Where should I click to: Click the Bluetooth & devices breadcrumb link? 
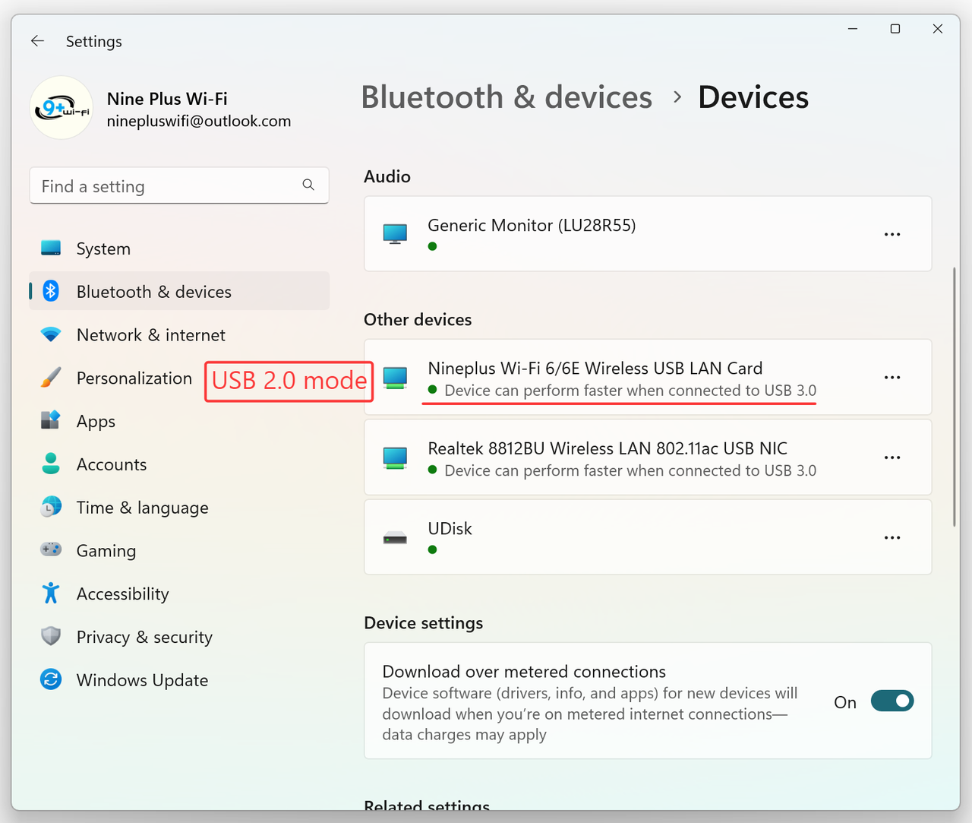[507, 97]
